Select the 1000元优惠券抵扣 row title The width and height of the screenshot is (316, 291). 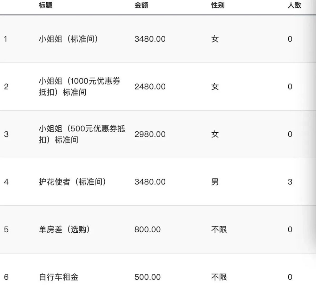coord(79,87)
